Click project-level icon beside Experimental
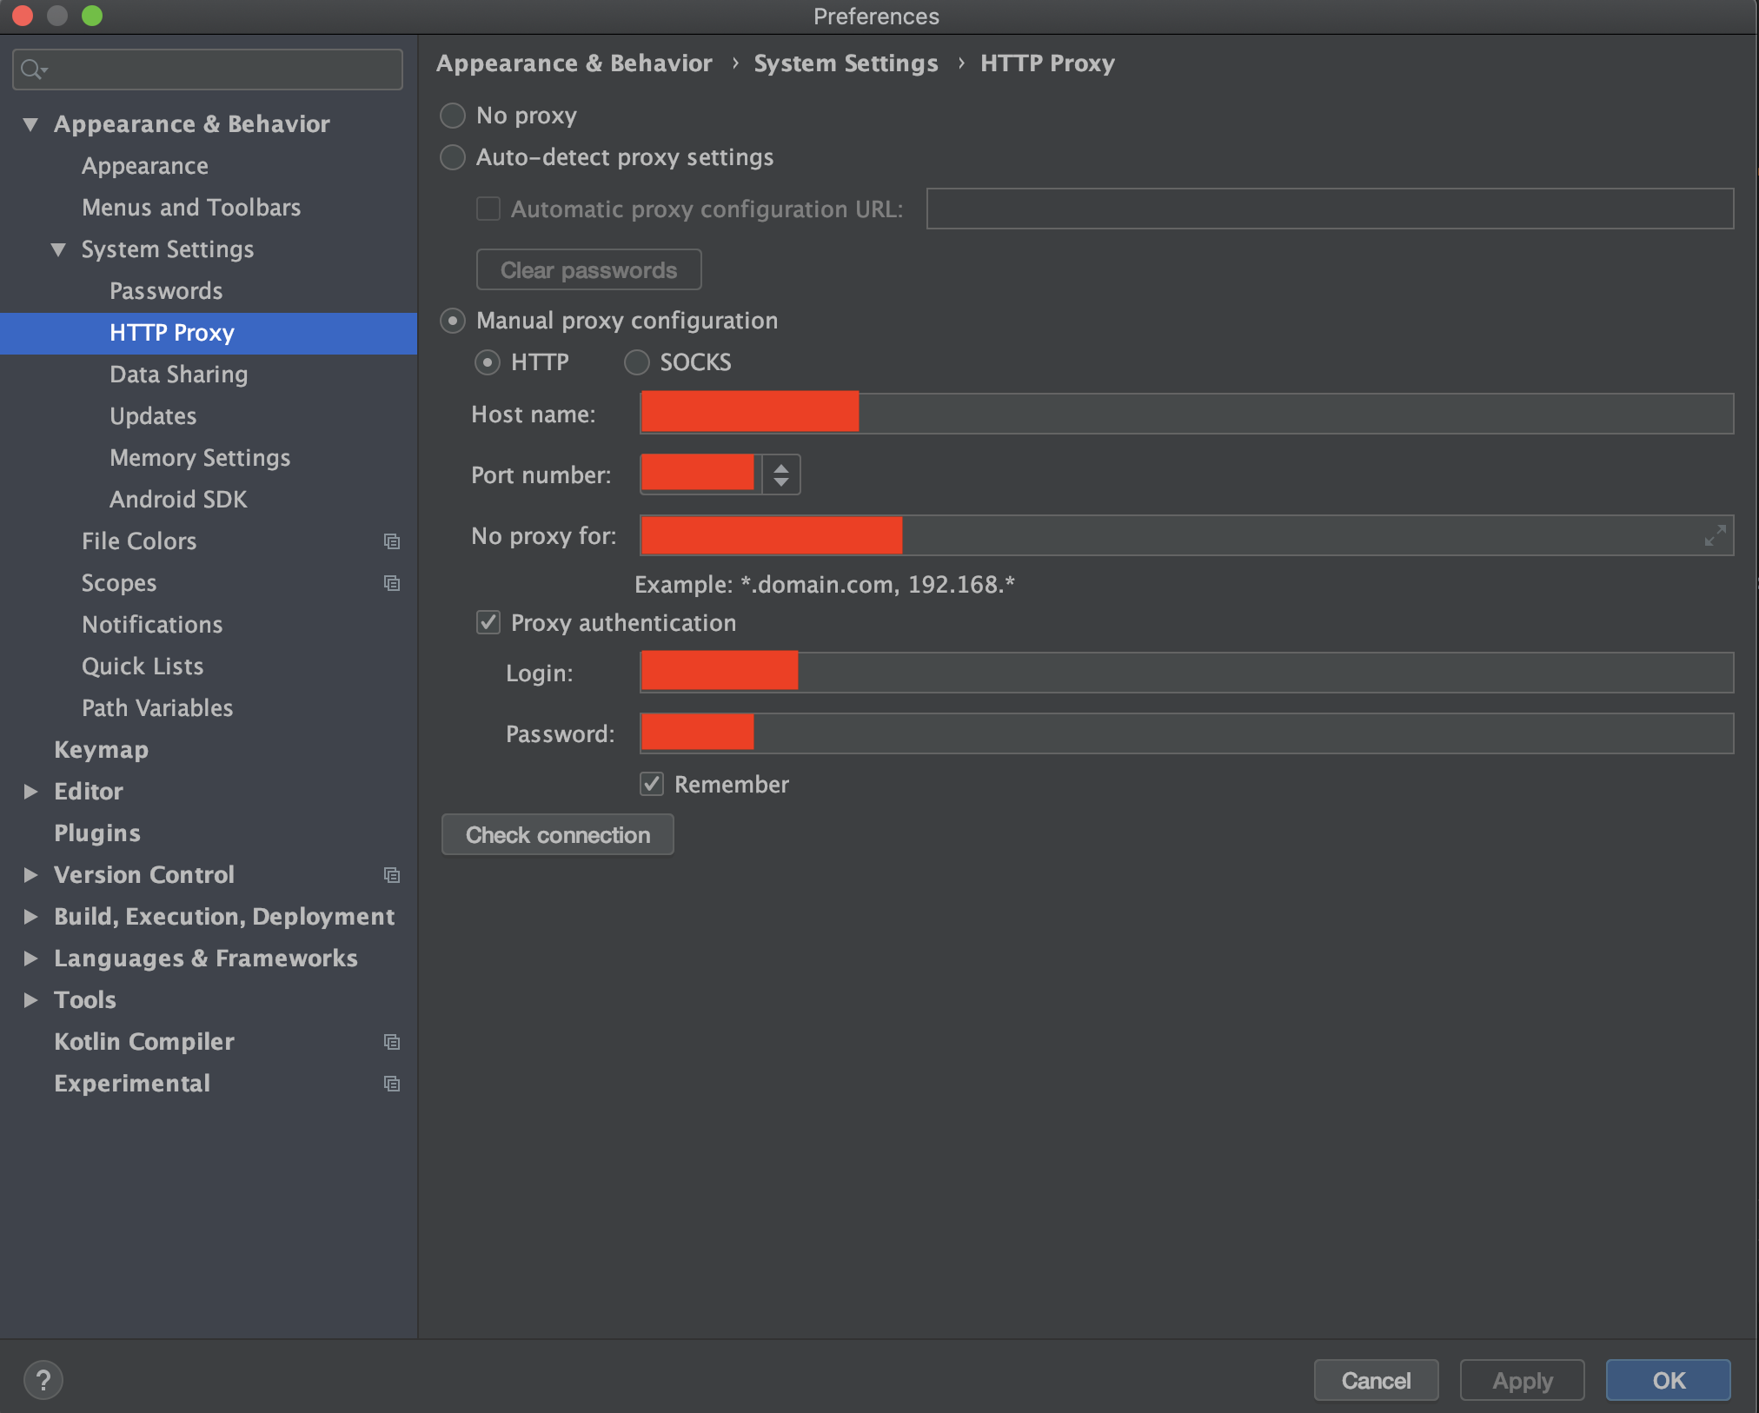Image resolution: width=1759 pixels, height=1413 pixels. tap(392, 1084)
